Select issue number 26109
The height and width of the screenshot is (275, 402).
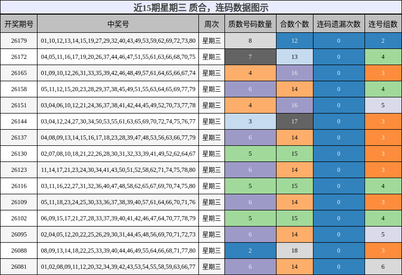(x=19, y=202)
